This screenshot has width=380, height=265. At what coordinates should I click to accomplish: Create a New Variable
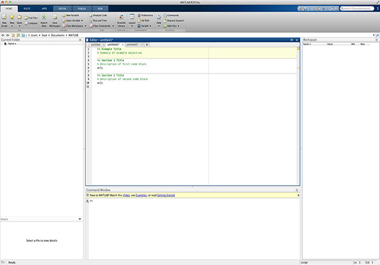(x=70, y=15)
